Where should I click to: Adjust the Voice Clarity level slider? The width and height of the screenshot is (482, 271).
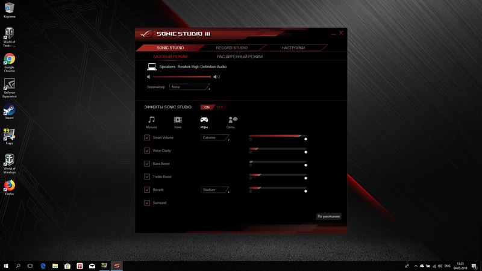278,149
